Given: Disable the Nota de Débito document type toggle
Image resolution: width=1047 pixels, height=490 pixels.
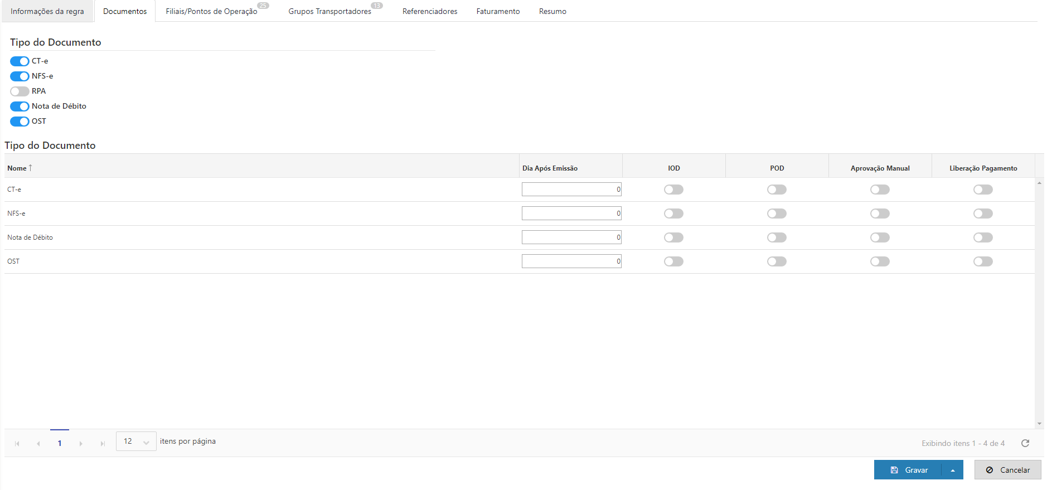Looking at the screenshot, I should pos(20,106).
